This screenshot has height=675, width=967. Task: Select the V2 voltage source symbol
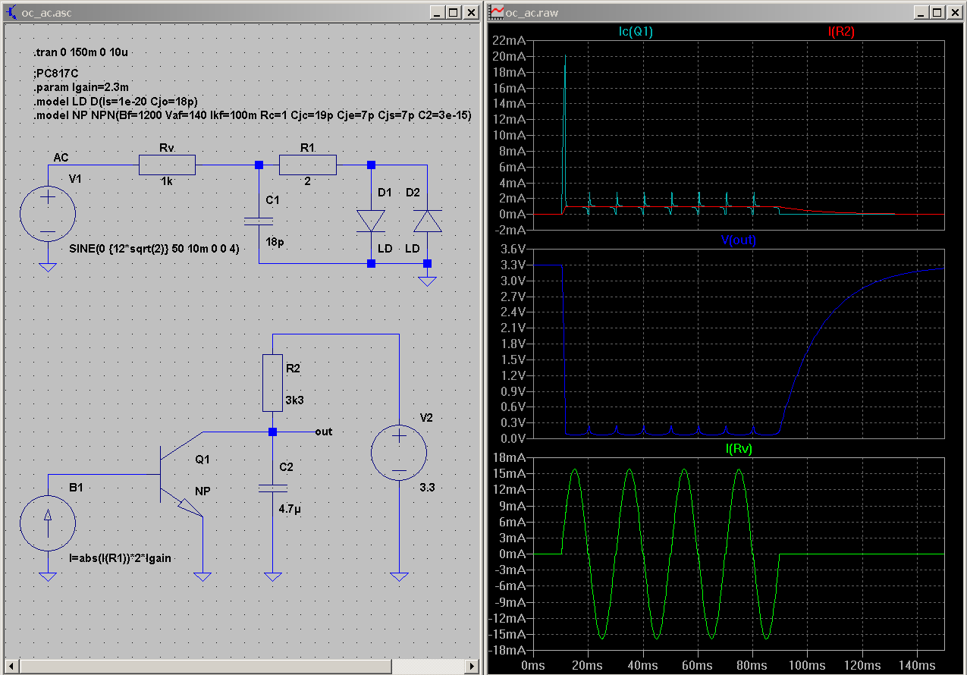pyautogui.click(x=399, y=454)
